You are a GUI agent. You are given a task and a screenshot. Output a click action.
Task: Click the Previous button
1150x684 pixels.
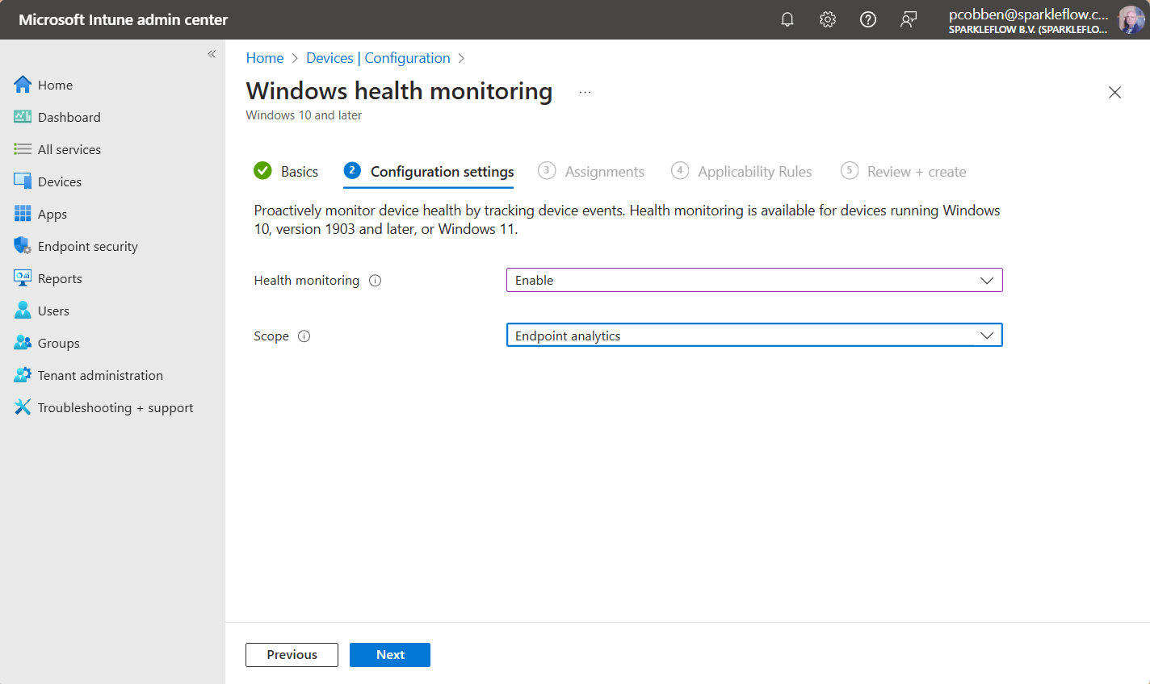[292, 655]
